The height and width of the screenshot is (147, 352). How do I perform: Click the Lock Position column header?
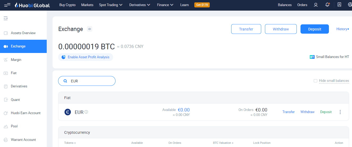262,143
